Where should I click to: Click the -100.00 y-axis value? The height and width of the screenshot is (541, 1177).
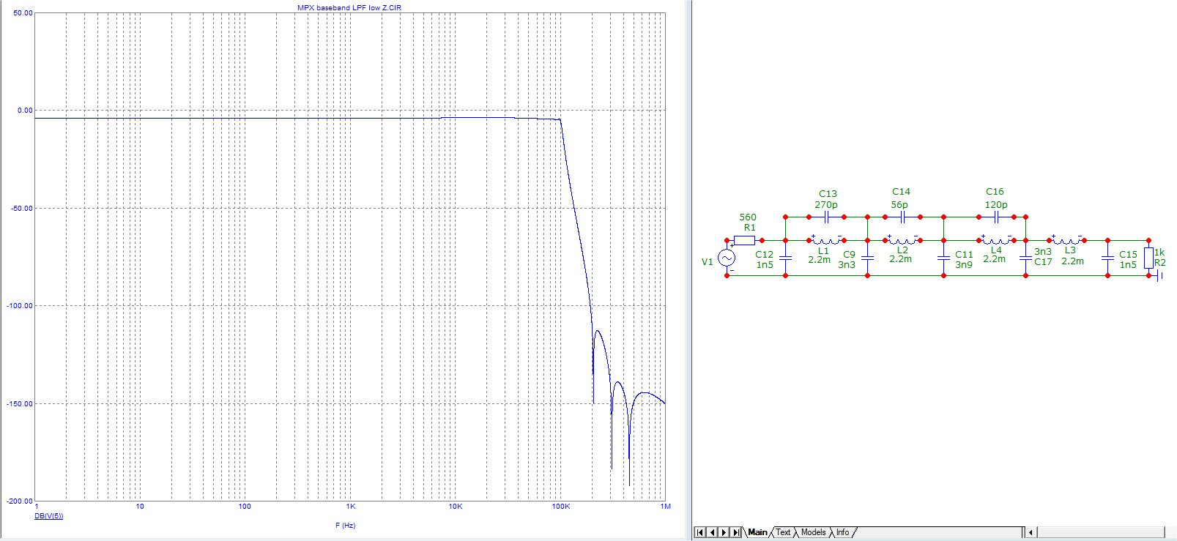point(20,306)
